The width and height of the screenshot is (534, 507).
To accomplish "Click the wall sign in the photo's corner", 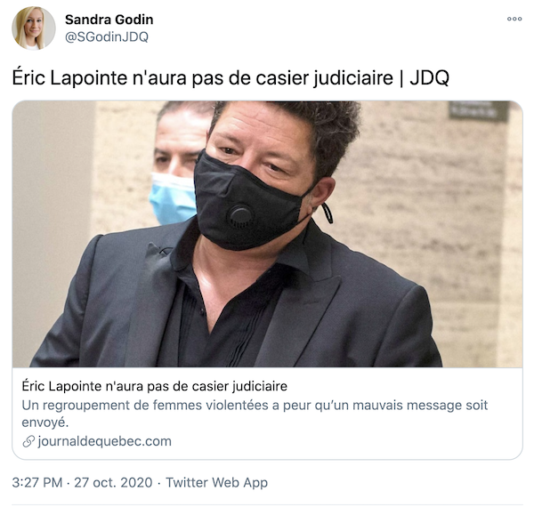I will pos(478,110).
